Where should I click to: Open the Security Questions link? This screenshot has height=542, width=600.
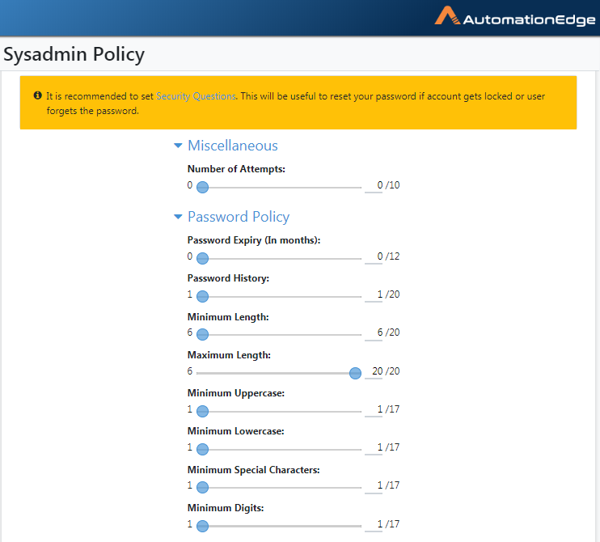(196, 96)
